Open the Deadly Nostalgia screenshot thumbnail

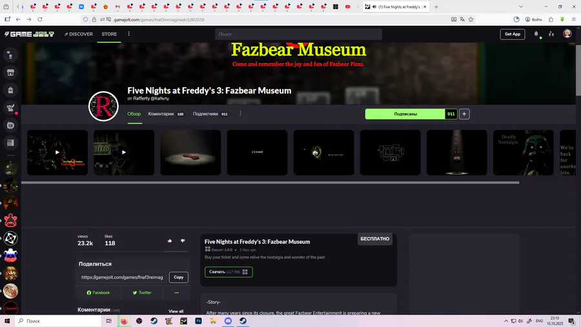[x=523, y=153]
